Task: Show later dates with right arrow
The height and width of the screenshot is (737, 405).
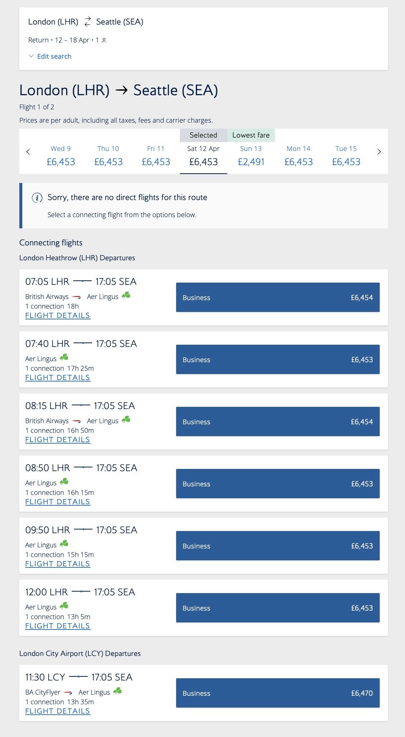Action: 379,152
